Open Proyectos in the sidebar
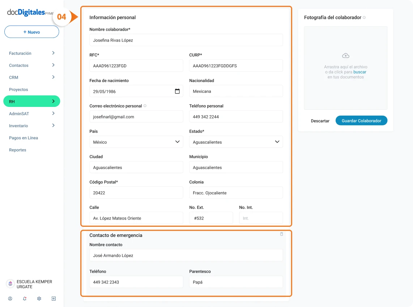413x307 pixels. point(18,90)
